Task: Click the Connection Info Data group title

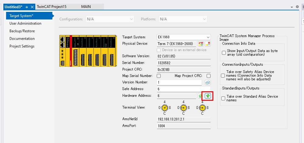Action: 239,44
